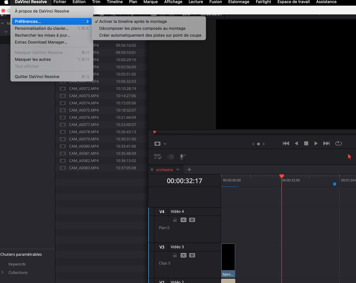356x283 pixels.
Task: Choose Personnalisation du clavier... entry
Action: [52, 28]
